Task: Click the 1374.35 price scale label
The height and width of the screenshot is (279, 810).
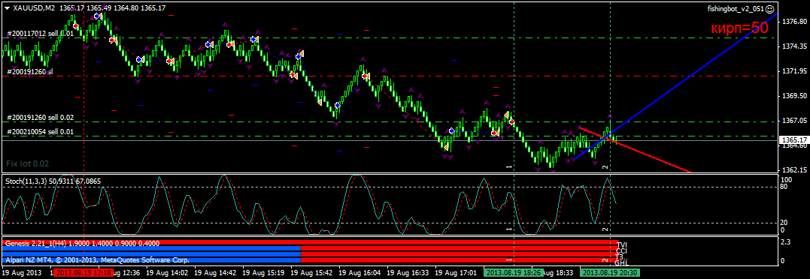Action: pyautogui.click(x=795, y=46)
